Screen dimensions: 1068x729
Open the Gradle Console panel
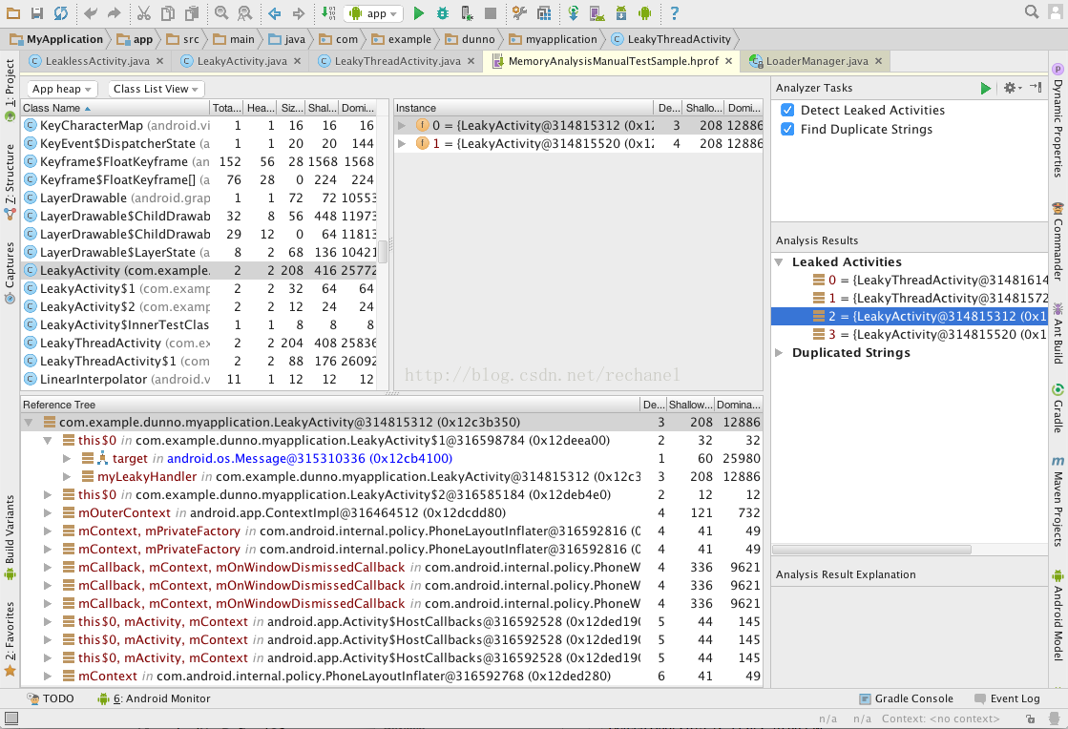(x=906, y=698)
